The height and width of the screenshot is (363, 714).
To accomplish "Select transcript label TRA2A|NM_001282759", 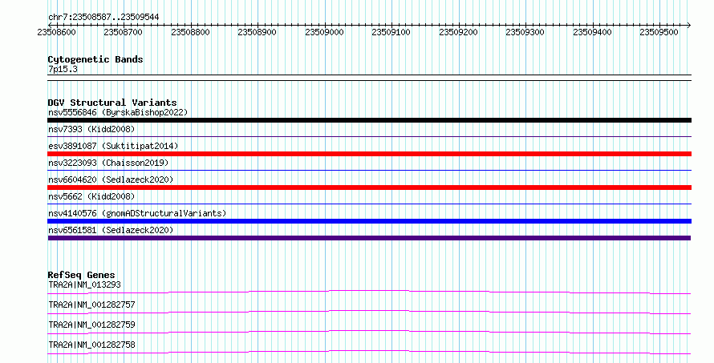I will tap(91, 325).
